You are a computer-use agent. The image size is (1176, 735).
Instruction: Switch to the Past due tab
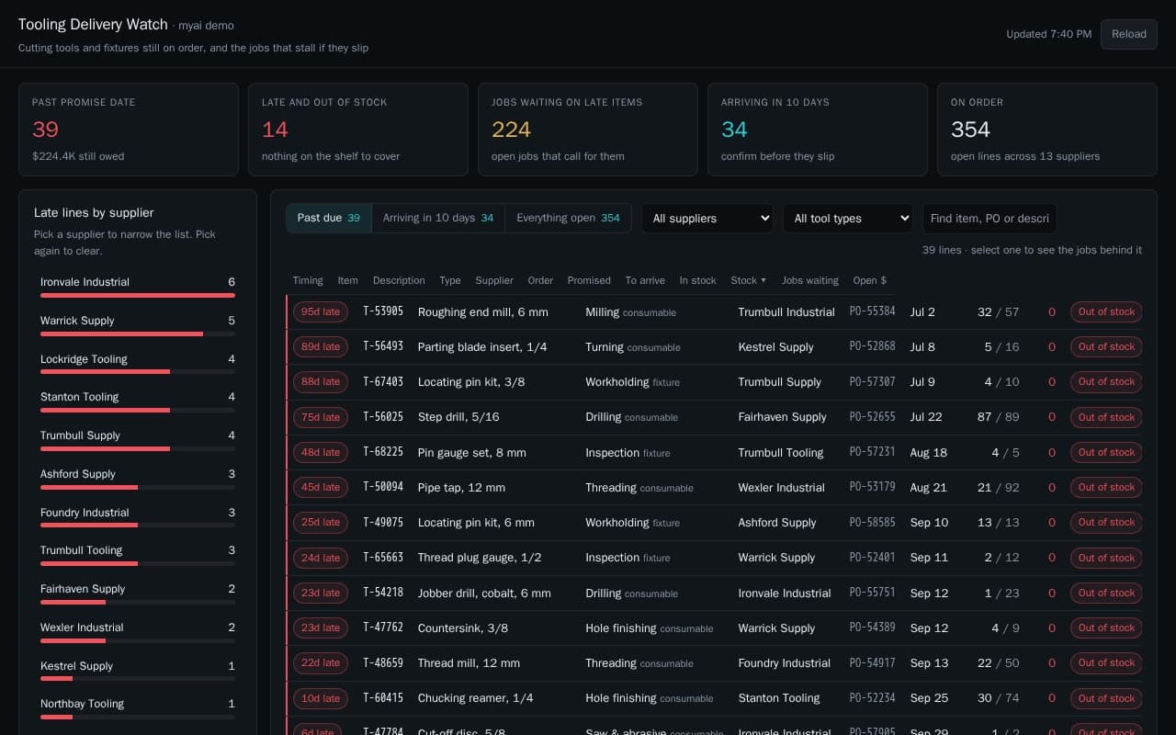click(329, 218)
